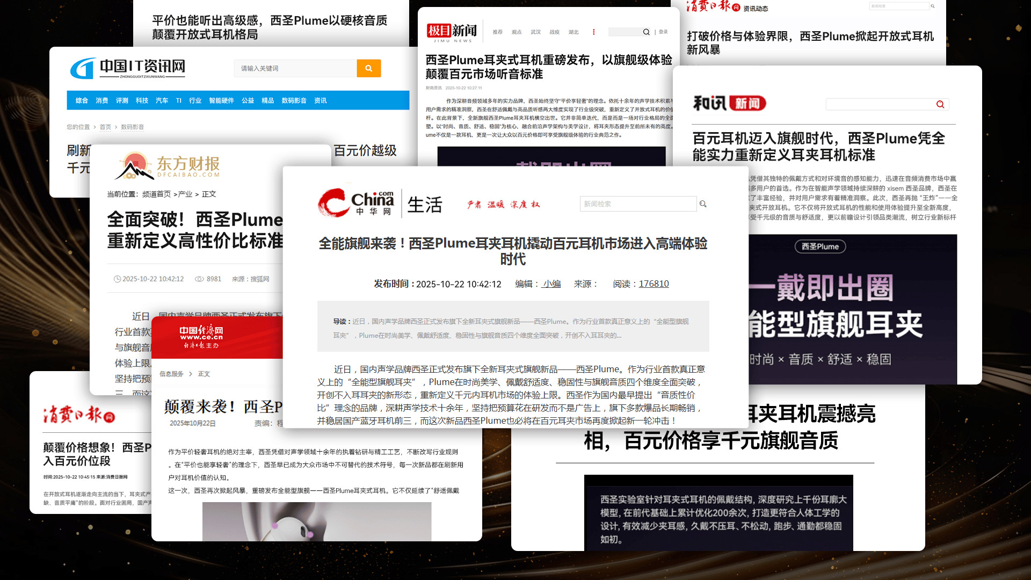Click the blue search magnifier on 中国IT资讯网

[x=369, y=68]
